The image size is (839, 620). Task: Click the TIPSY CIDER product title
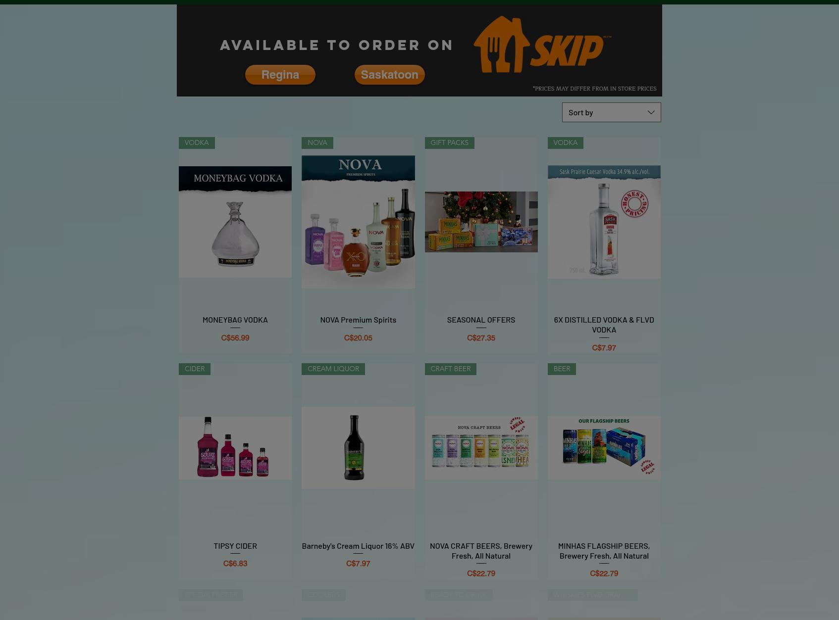click(x=235, y=546)
